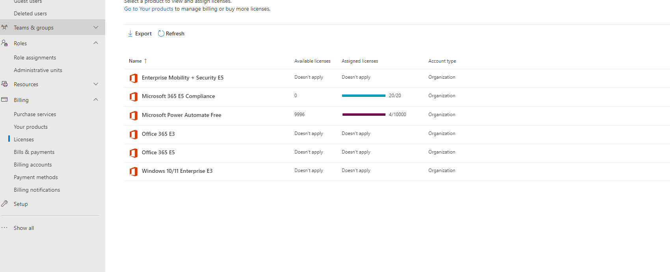Viewport: 670px width, 272px height.
Task: Click the Setup wrench icon
Action: click(x=4, y=204)
